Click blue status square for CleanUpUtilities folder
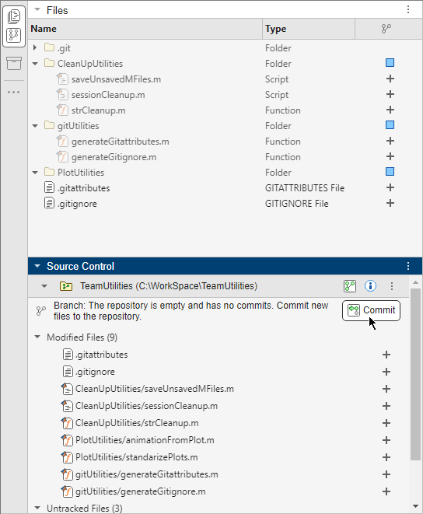This screenshot has width=423, height=514. [390, 63]
